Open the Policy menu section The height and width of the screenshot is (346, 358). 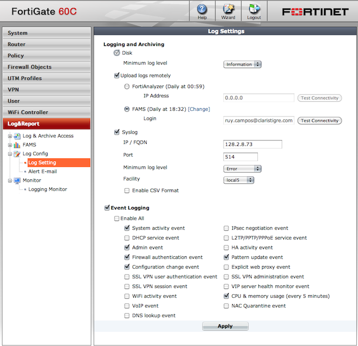tap(47, 56)
